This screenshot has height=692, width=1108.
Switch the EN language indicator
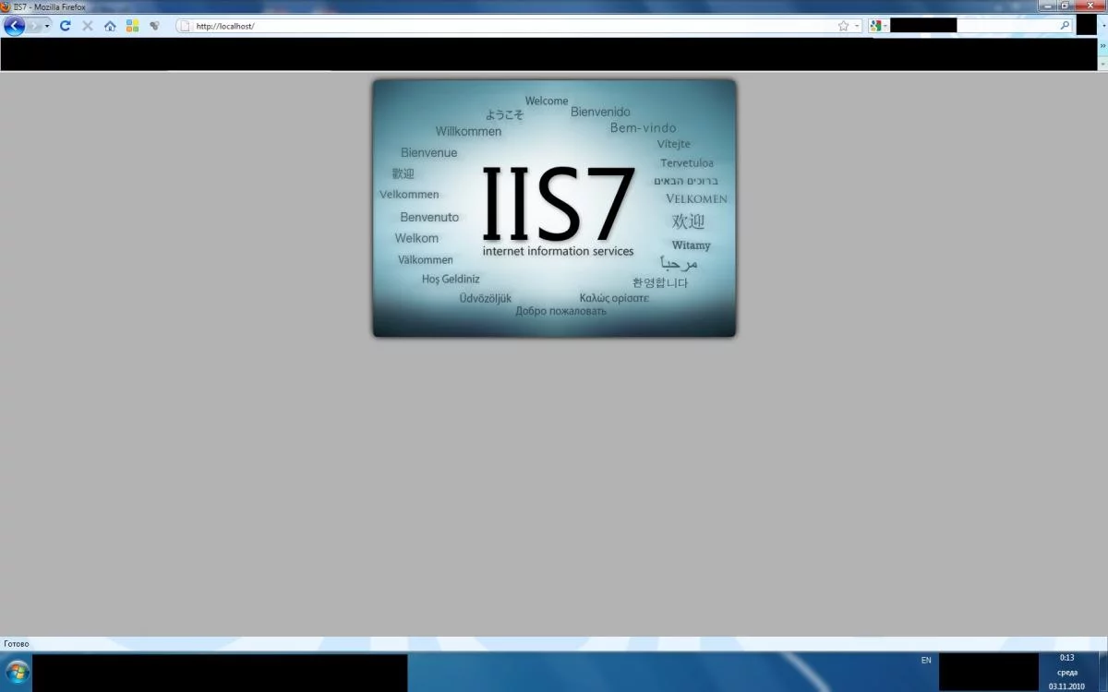(926, 660)
